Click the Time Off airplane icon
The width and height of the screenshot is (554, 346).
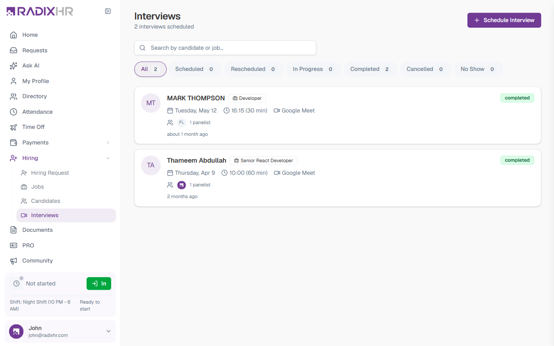pyautogui.click(x=13, y=127)
